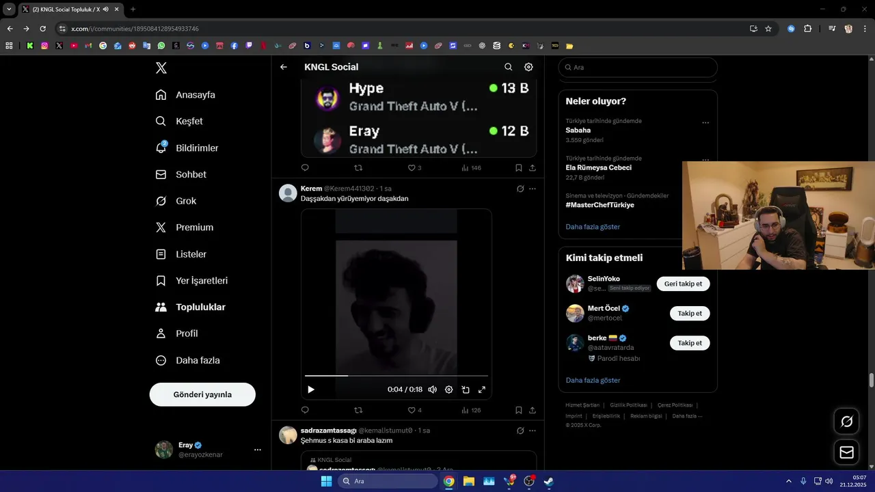Show more suggestions under Kimi takip etmeli
Screen dimensions: 875x492
pyautogui.click(x=593, y=380)
